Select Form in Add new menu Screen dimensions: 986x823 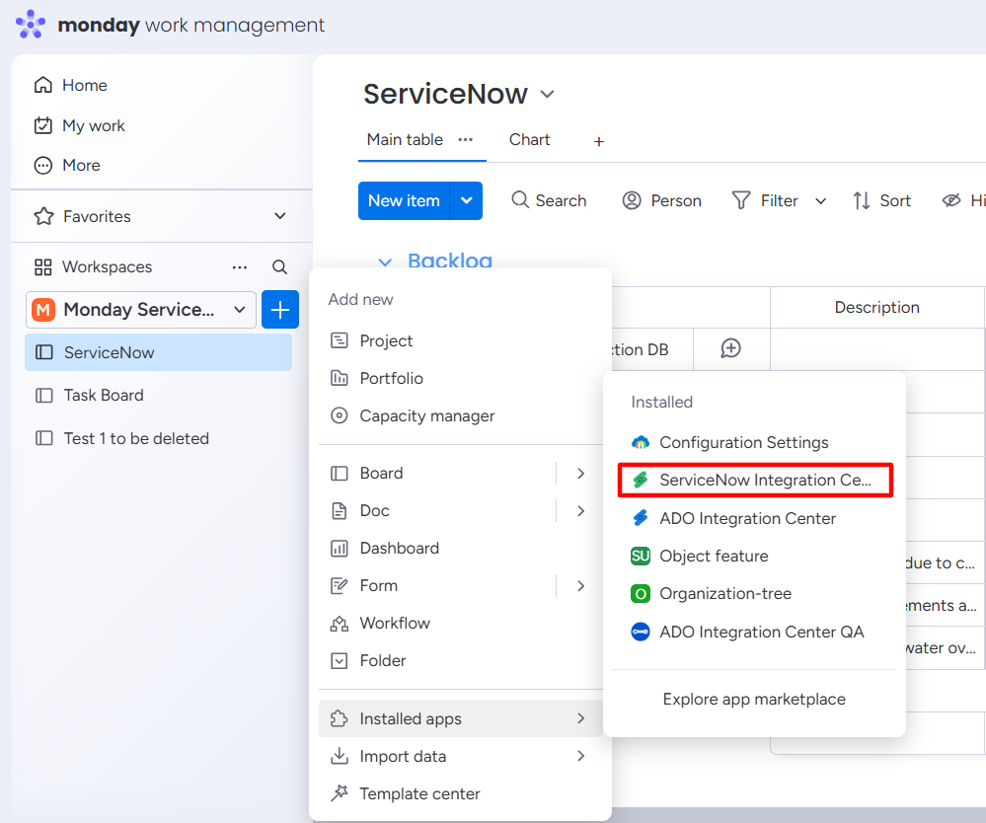coord(437,586)
